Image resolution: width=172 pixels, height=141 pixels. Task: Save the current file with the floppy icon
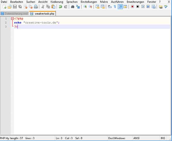click(x=15, y=7)
